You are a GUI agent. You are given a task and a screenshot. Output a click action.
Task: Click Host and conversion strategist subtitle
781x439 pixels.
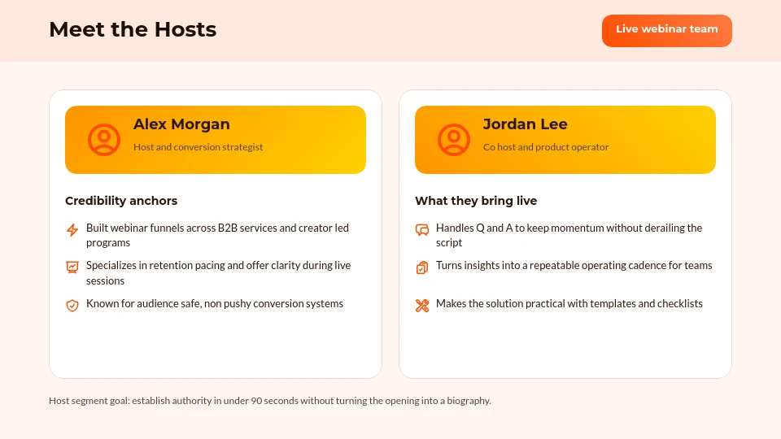(198, 147)
